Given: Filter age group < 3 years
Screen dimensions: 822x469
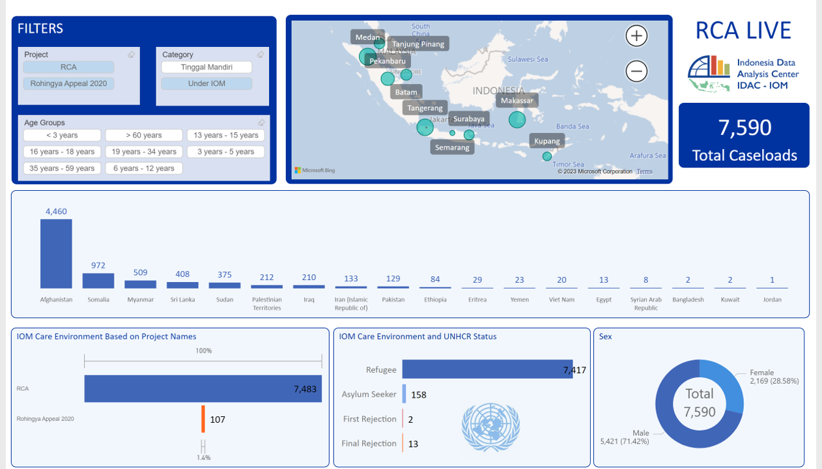Looking at the screenshot, I should 62,135.
